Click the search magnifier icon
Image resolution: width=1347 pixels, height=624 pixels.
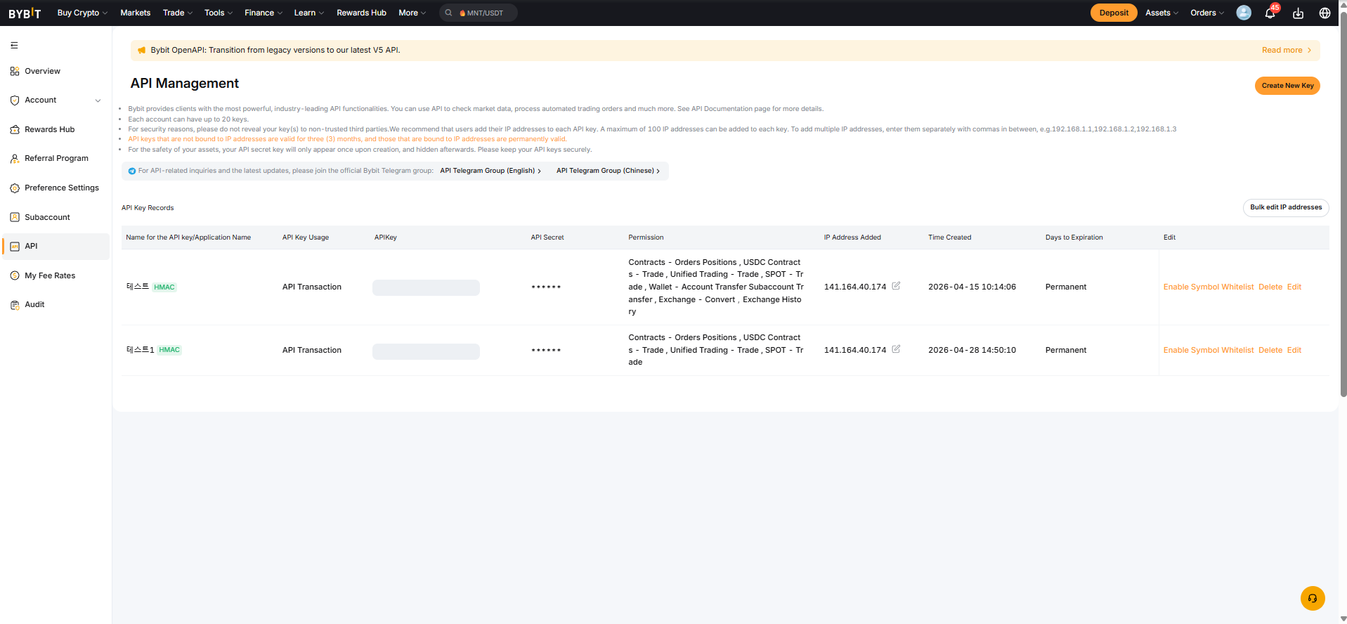[448, 13]
